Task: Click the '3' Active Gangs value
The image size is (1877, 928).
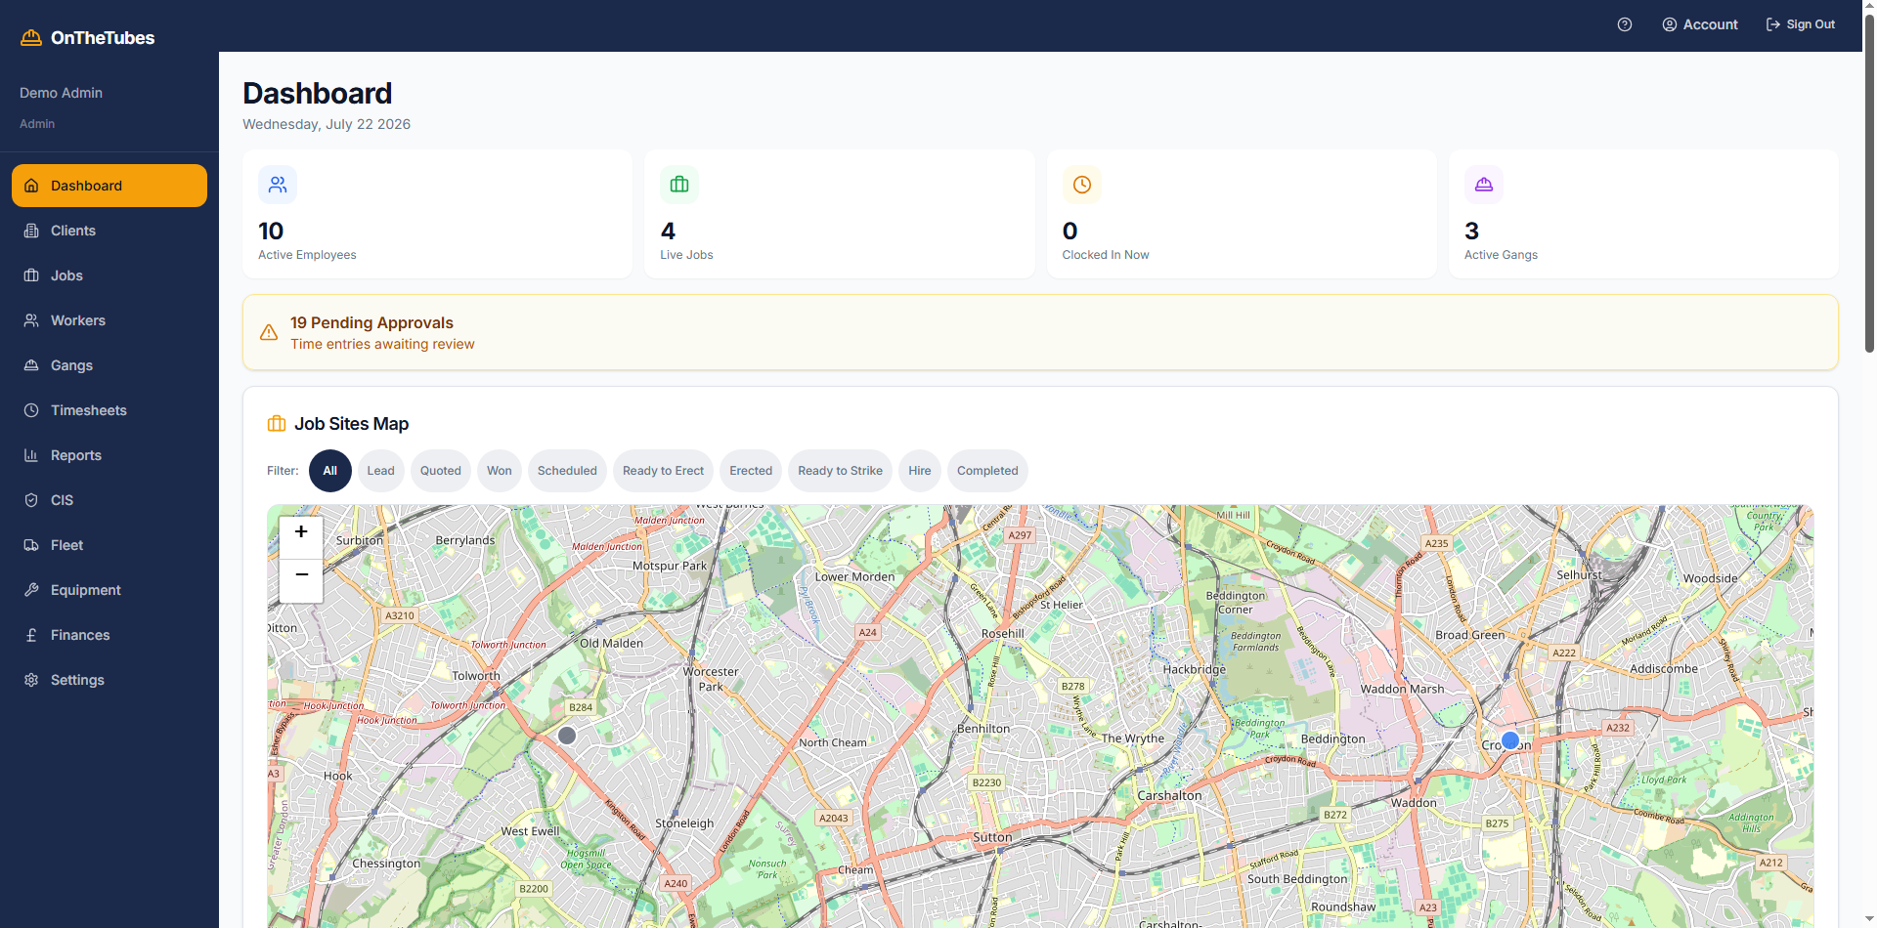Action: (1471, 232)
